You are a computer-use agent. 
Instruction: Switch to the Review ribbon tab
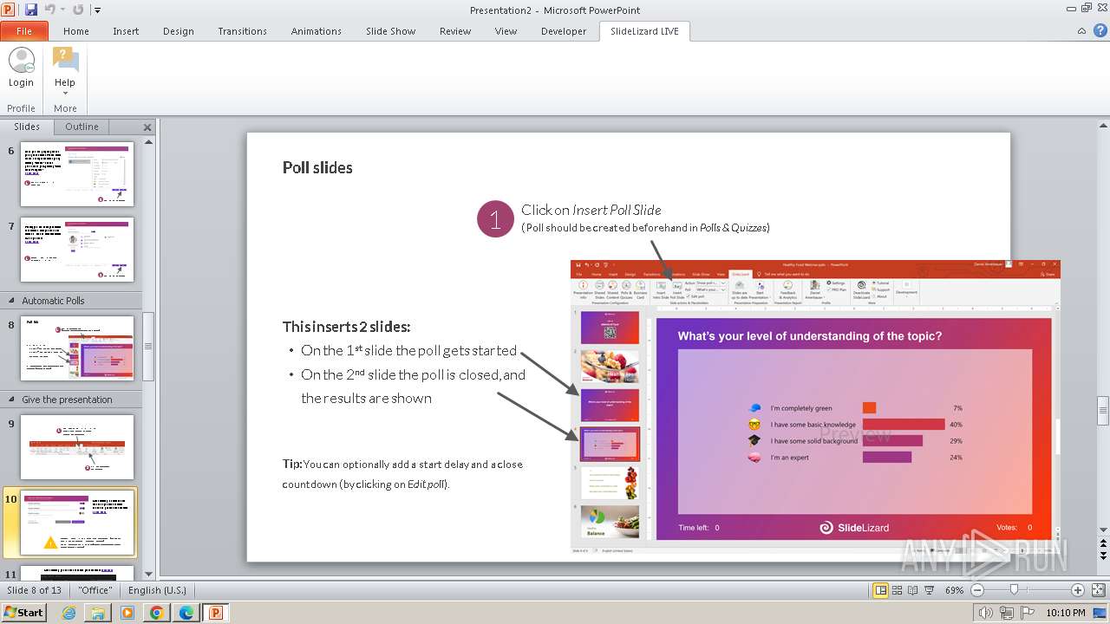[455, 31]
